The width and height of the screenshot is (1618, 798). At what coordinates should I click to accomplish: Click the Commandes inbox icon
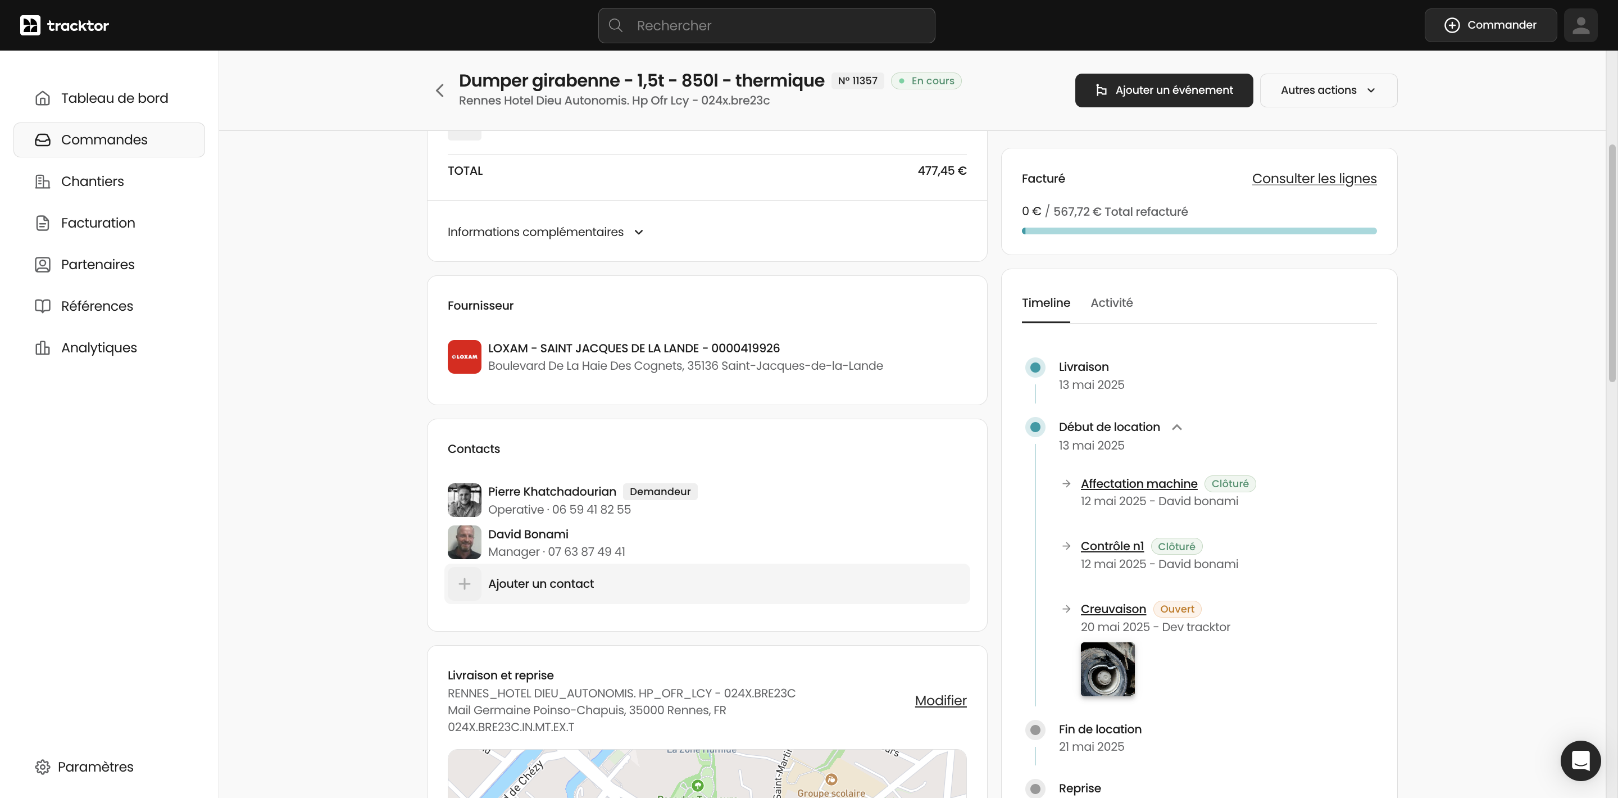42,139
